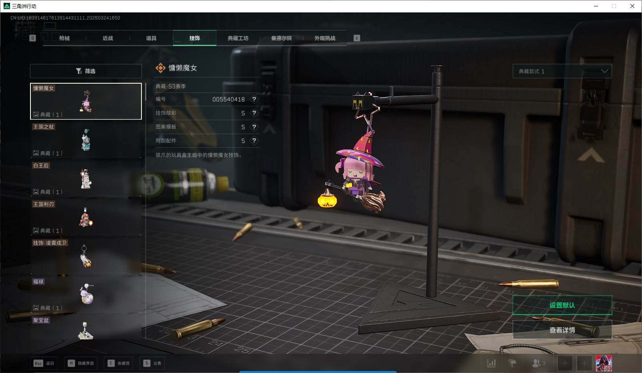Open the 外观挑战 tab
The height and width of the screenshot is (373, 642).
[325, 38]
